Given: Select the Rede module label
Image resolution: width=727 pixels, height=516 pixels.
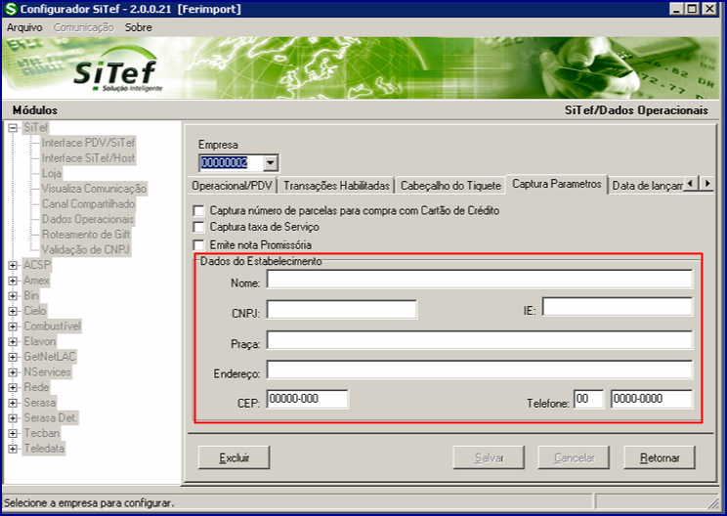Looking at the screenshot, I should coord(36,388).
